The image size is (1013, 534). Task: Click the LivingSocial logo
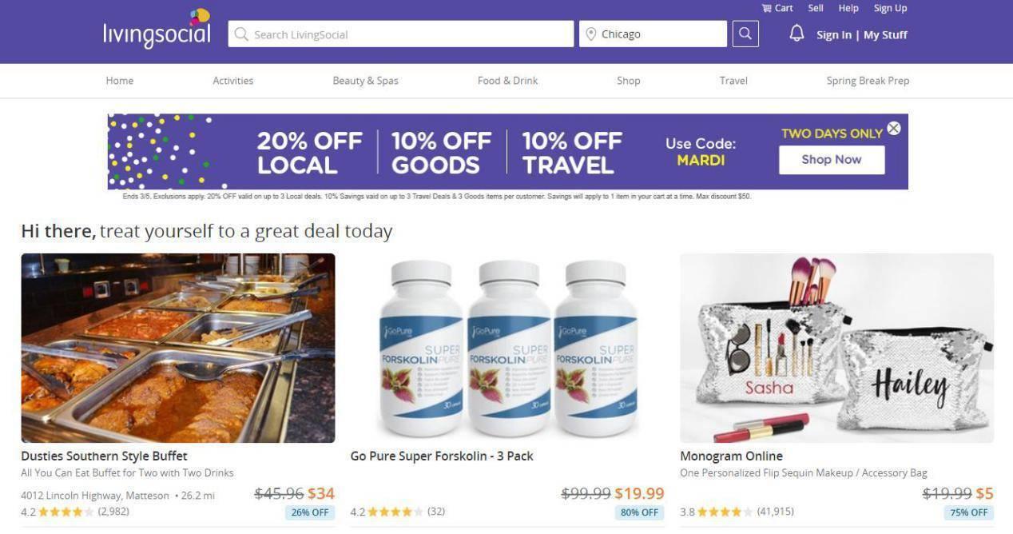point(157,30)
